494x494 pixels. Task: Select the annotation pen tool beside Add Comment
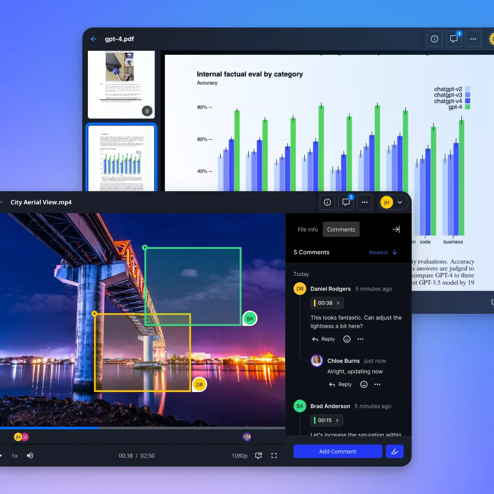394,451
